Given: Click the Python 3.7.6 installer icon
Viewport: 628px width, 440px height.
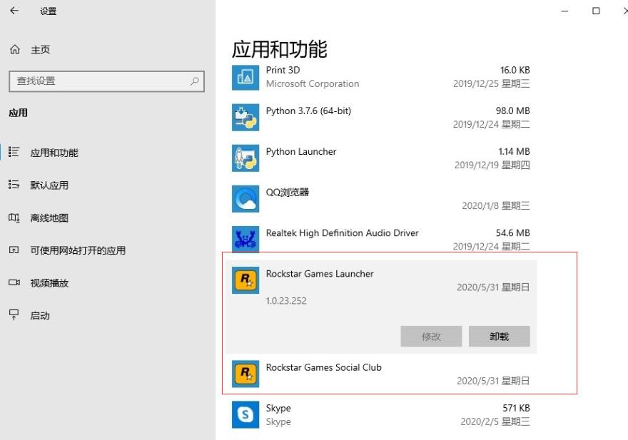Looking at the screenshot, I should click(245, 117).
